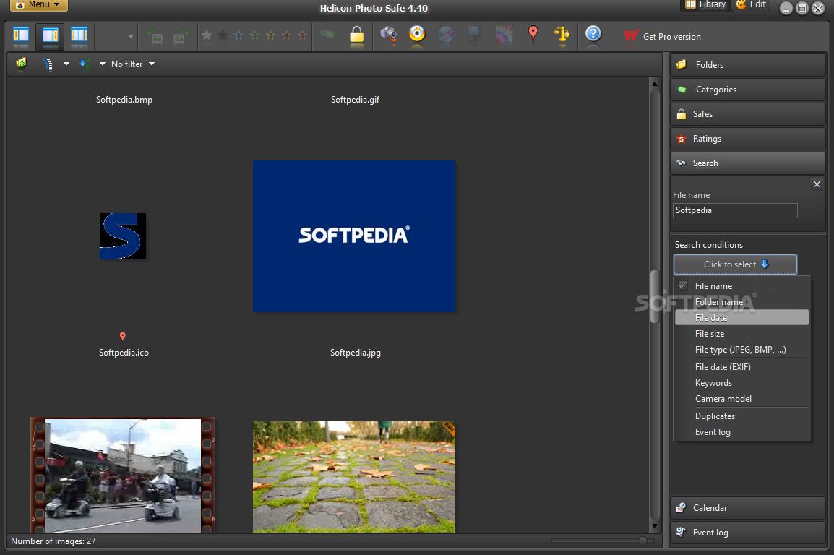
Task: Uncheck the File name condition checkbox
Action: pyautogui.click(x=683, y=285)
